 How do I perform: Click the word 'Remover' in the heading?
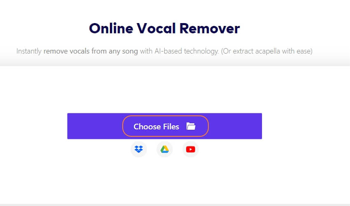210,28
